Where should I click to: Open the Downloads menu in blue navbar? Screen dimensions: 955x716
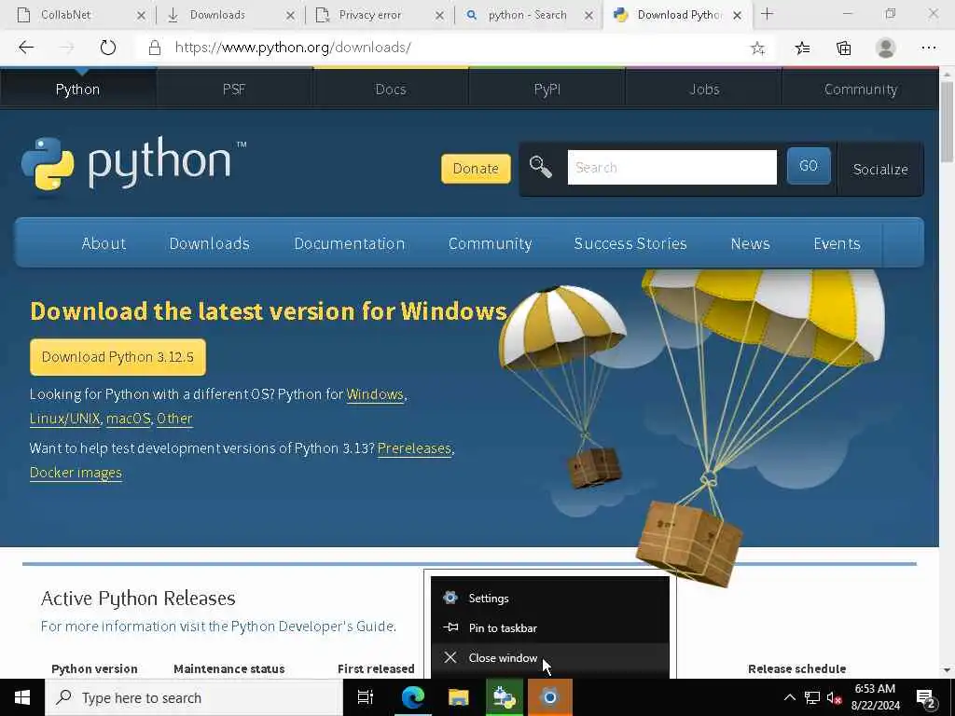click(209, 243)
